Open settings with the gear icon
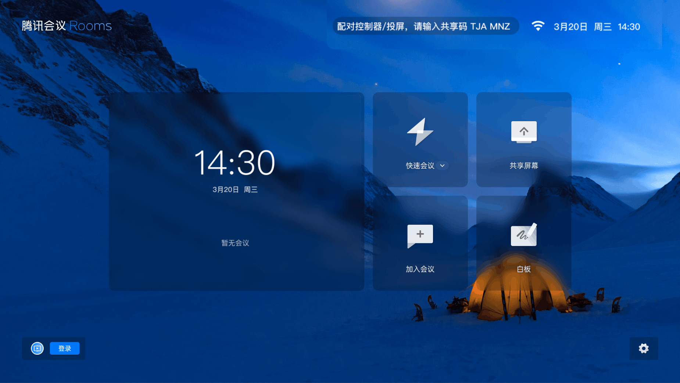This screenshot has height=383, width=680. click(644, 348)
